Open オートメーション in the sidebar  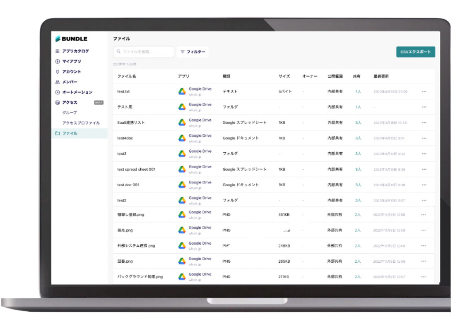pyautogui.click(x=77, y=92)
